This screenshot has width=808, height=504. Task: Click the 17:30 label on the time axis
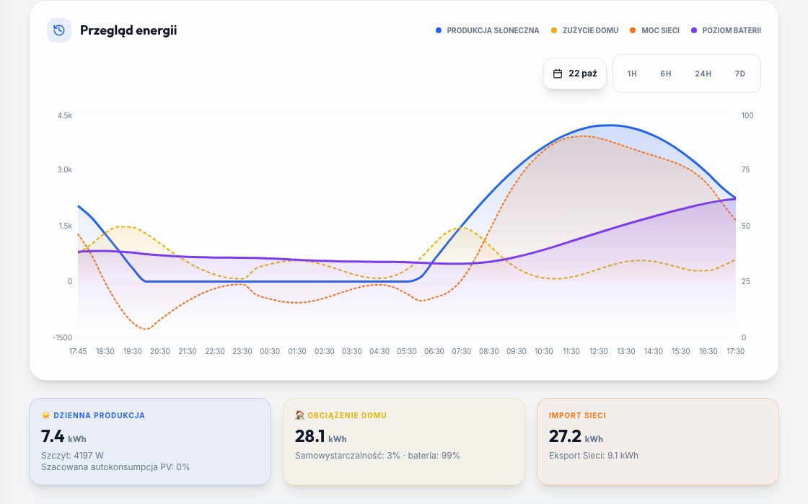pyautogui.click(x=735, y=351)
